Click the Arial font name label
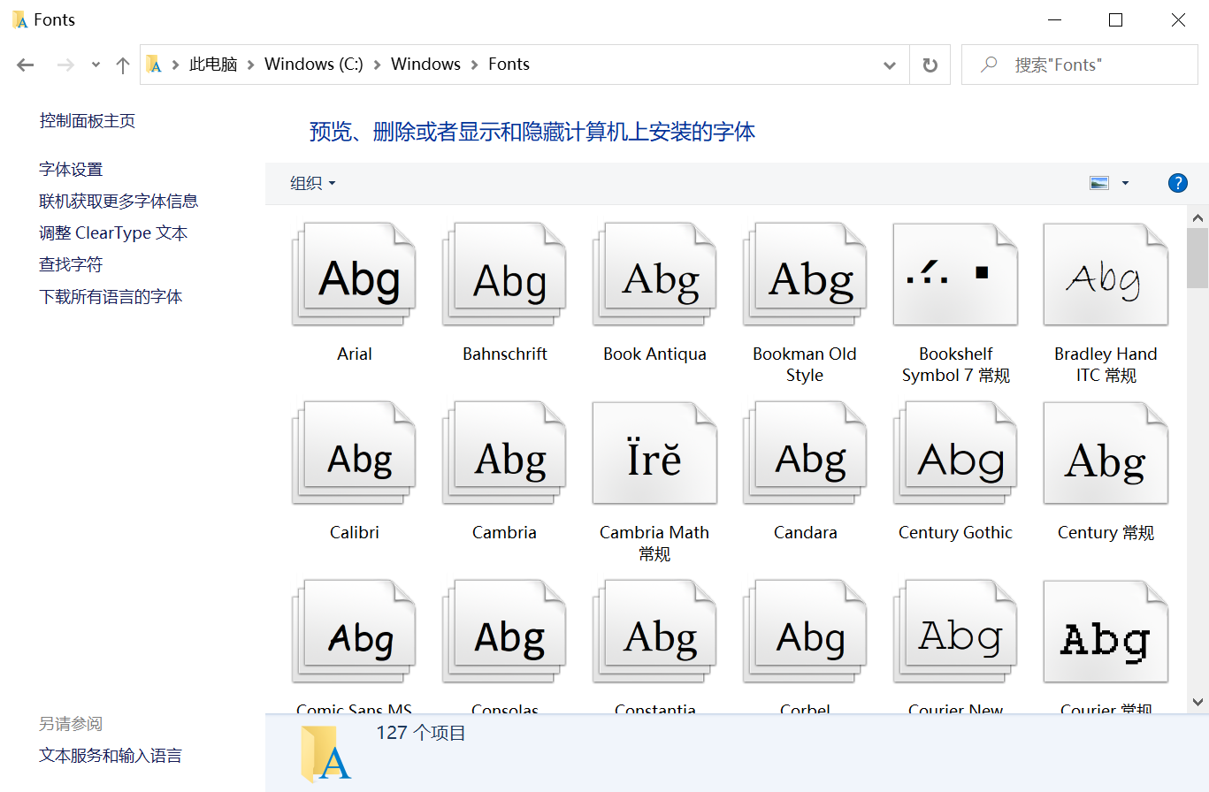The width and height of the screenshot is (1209, 792). point(354,354)
